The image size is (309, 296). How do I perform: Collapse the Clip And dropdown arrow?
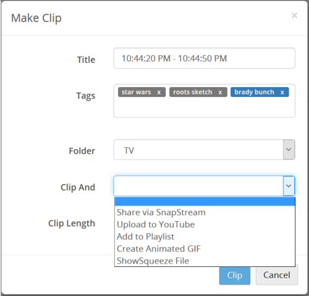289,186
